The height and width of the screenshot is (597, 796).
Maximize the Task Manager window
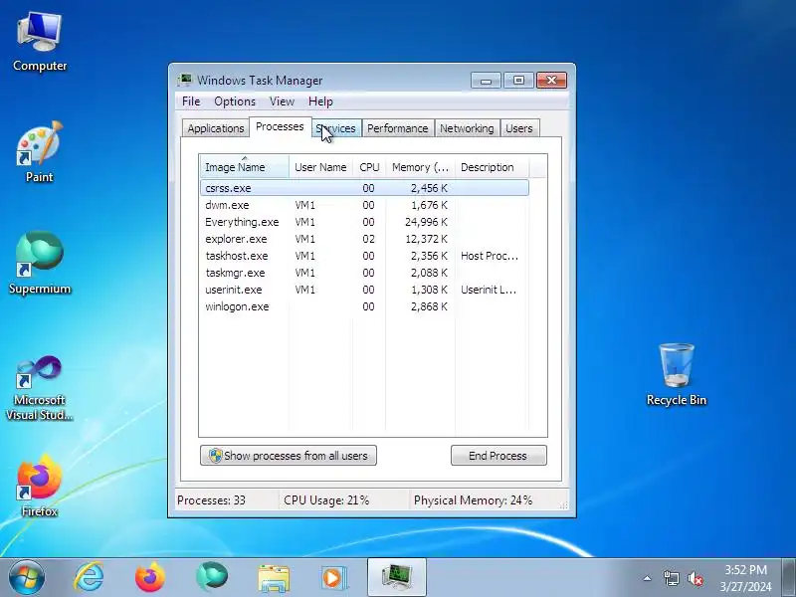tap(518, 81)
